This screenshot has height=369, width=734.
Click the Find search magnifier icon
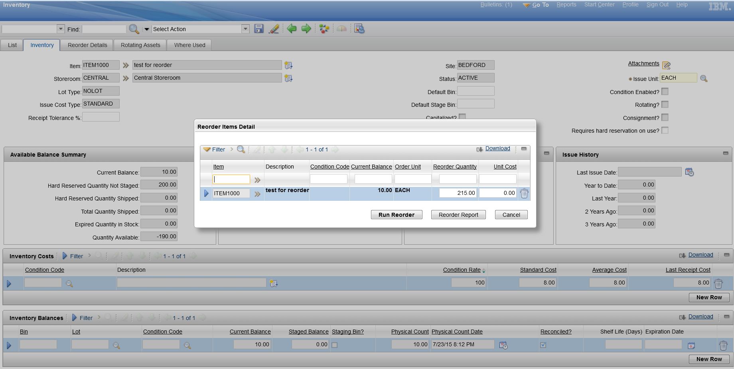tap(134, 29)
